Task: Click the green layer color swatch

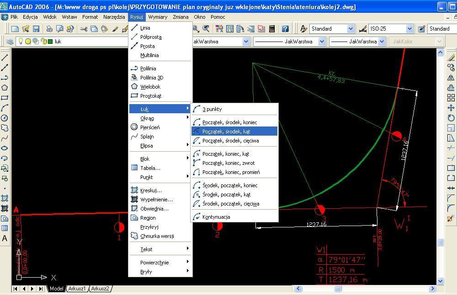Action: click(x=50, y=42)
